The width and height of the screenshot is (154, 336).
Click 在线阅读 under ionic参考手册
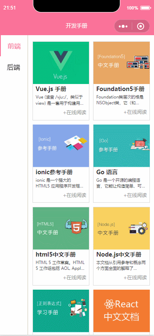75,195
